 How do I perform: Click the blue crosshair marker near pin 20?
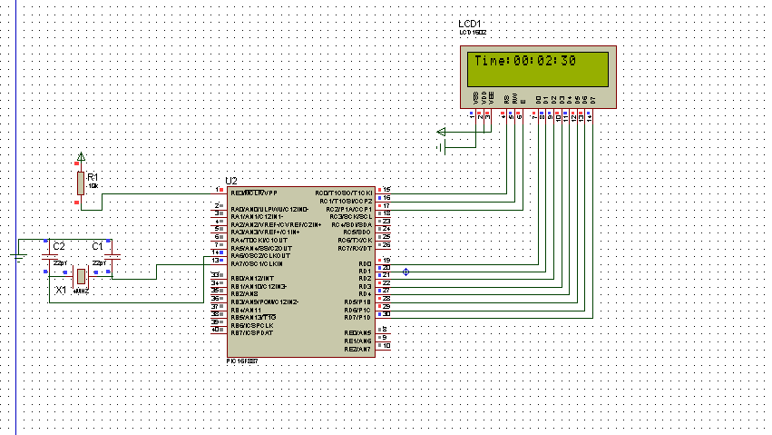click(406, 272)
